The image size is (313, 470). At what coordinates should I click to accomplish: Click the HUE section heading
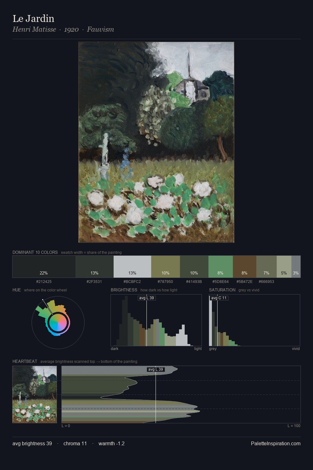click(x=17, y=290)
